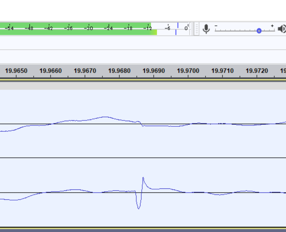Image resolution: width=286 pixels, height=232 pixels.
Task: Click the speaker playback volume icon
Action: [282, 29]
